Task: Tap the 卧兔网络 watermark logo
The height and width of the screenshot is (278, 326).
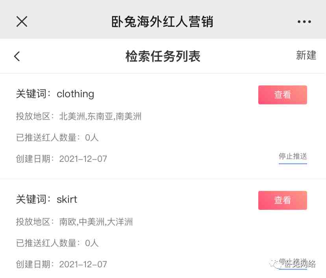Action: (293, 264)
